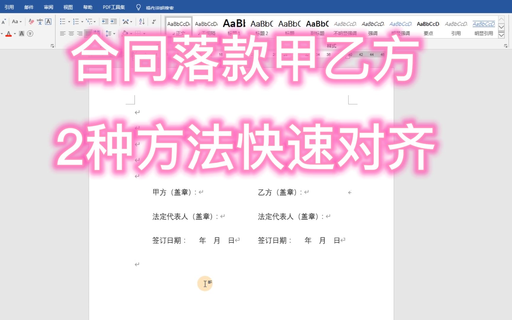Apply the 无间隔 (No Spacing) style
Image resolution: width=512 pixels, height=320 pixels.
tap(207, 27)
